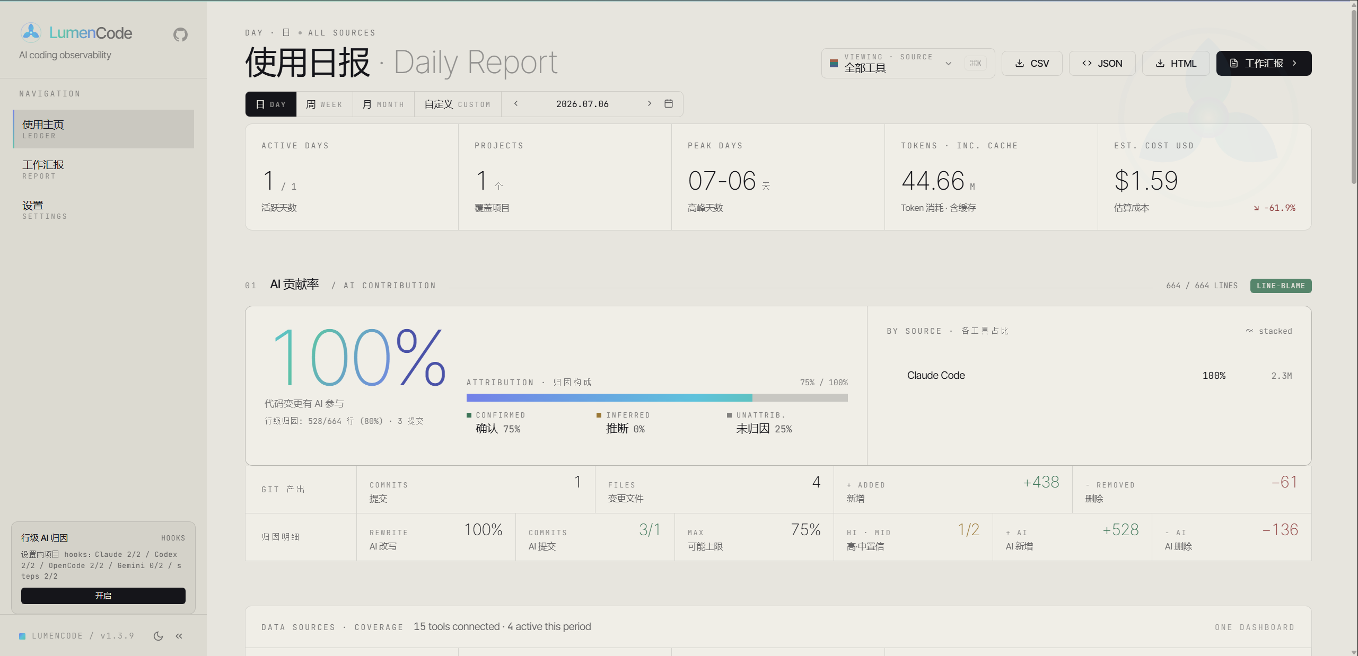Viewport: 1358px width, 656px height.
Task: Click the −136 AI removed value
Action: [1280, 530]
